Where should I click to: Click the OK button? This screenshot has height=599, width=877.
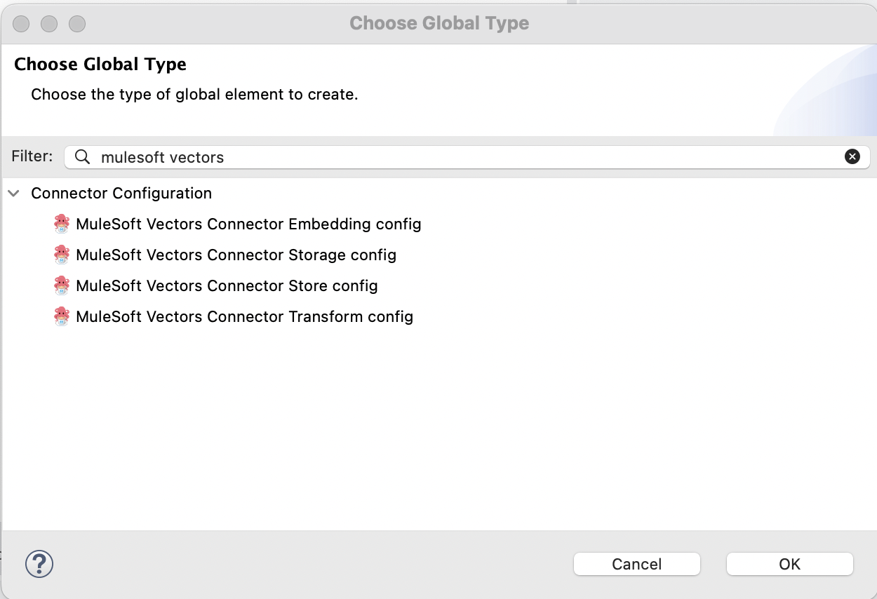[x=789, y=564]
